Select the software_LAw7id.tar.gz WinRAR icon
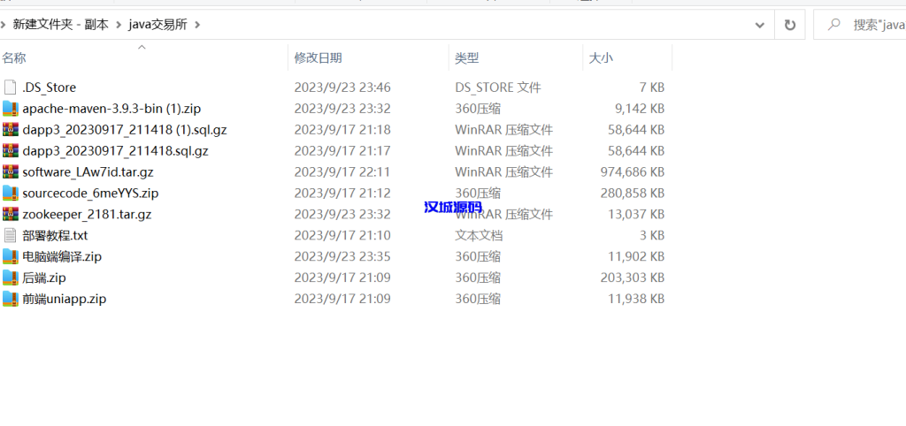The image size is (906, 426). coord(11,172)
